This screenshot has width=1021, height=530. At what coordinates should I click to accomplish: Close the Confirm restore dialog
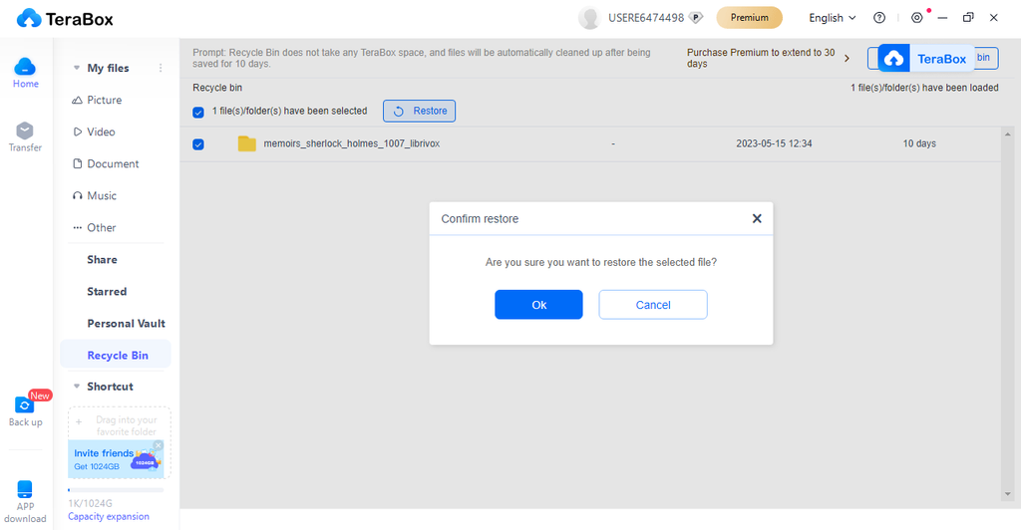pos(757,218)
